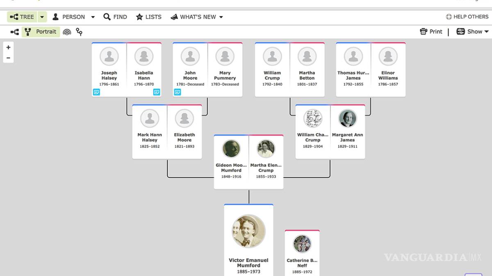Open Margaret Ann James person card
Image resolution: width=492 pixels, height=276 pixels.
347,131
